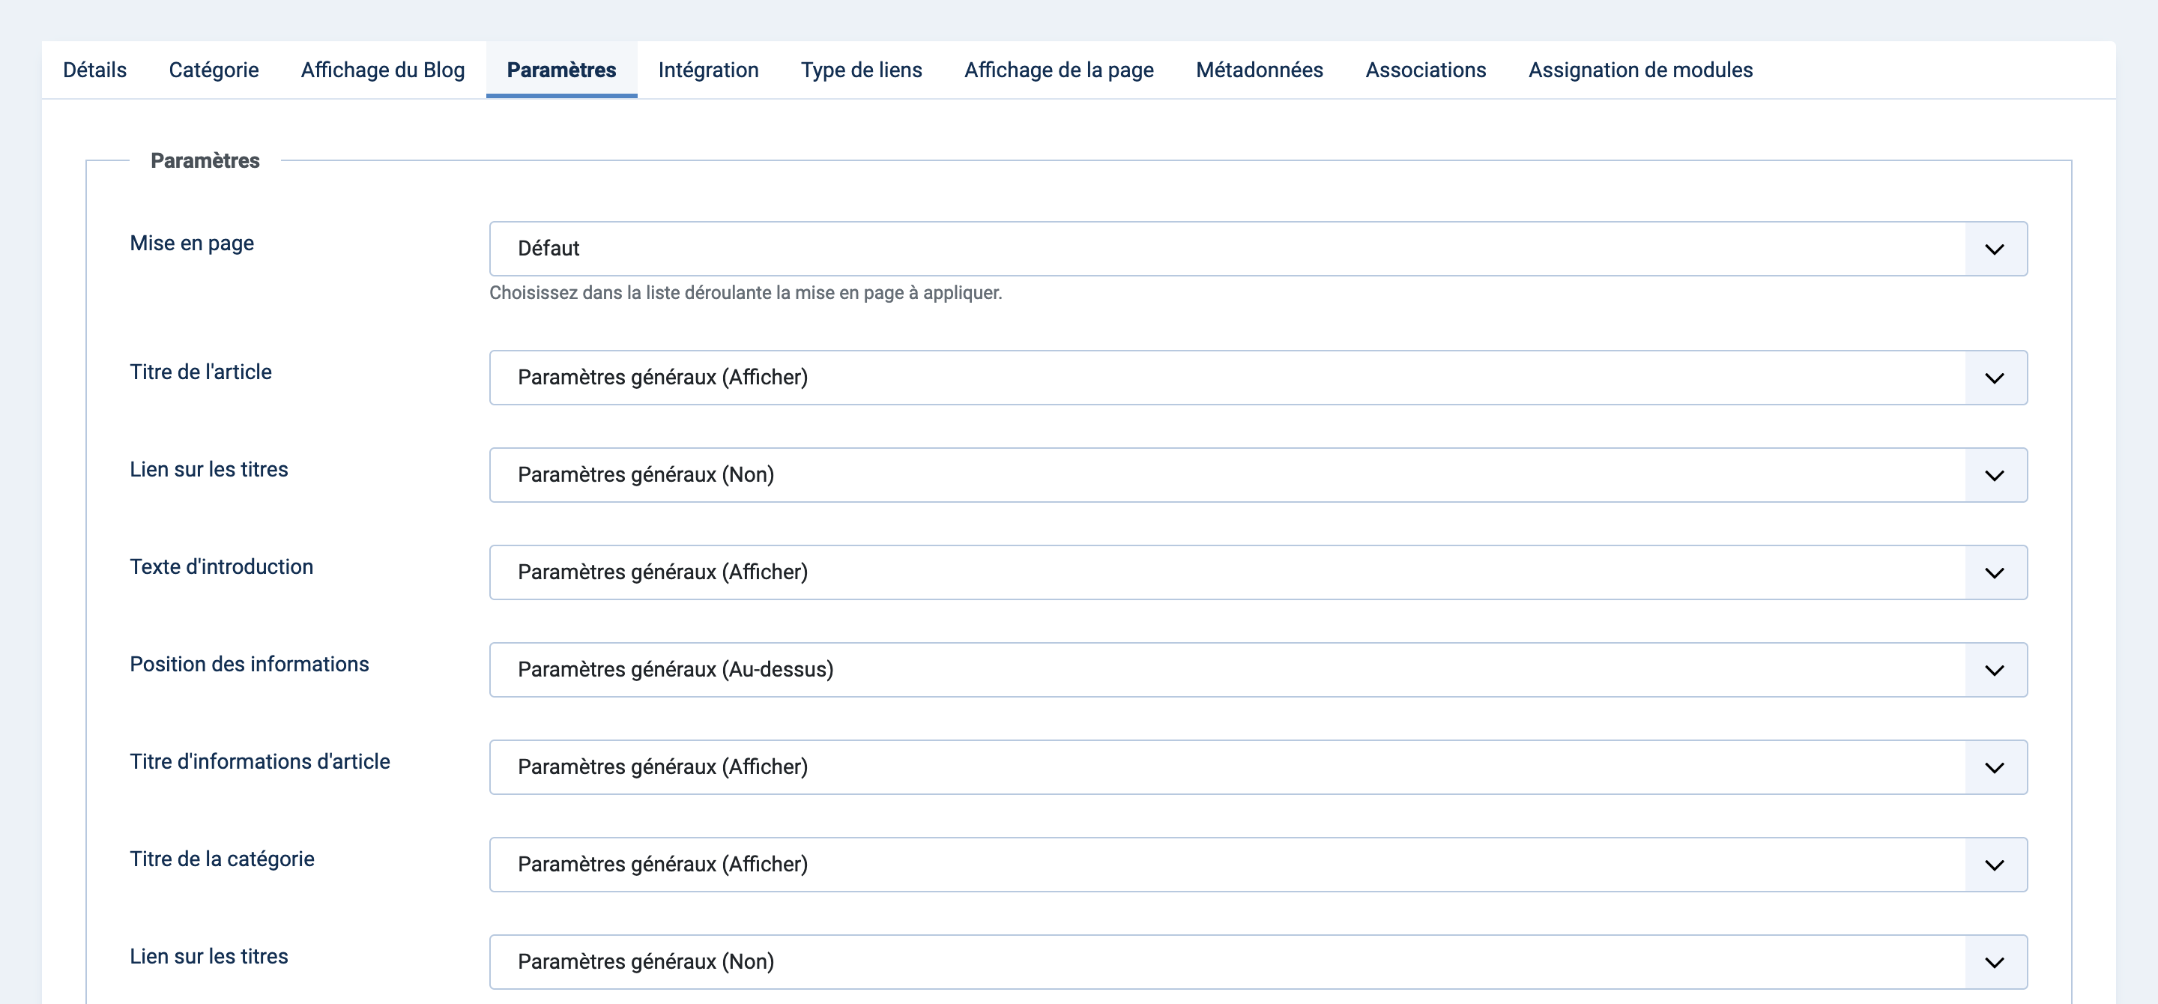Image resolution: width=2158 pixels, height=1004 pixels.
Task: Switch to the Détails tab
Action: [94, 70]
